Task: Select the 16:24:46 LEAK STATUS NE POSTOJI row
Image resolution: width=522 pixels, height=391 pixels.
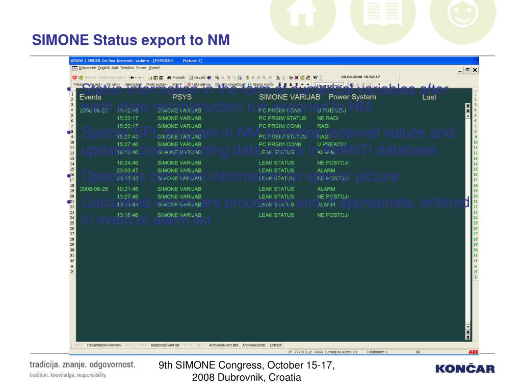Action: tap(232, 162)
